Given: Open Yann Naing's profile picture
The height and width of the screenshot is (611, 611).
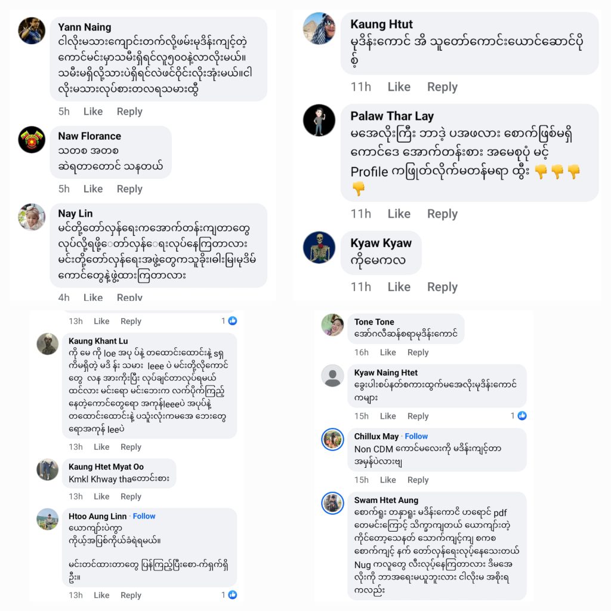Looking at the screenshot, I should [x=32, y=30].
